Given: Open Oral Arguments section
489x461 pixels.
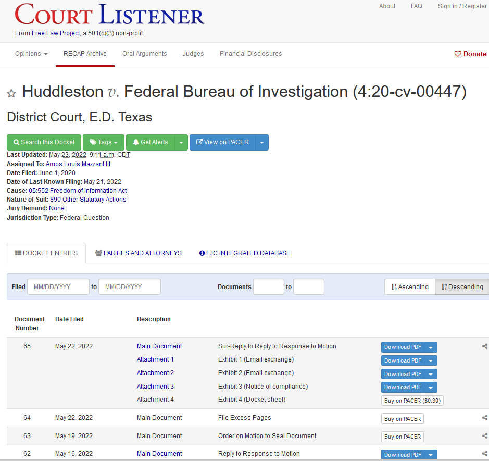Looking at the screenshot, I should 144,54.
